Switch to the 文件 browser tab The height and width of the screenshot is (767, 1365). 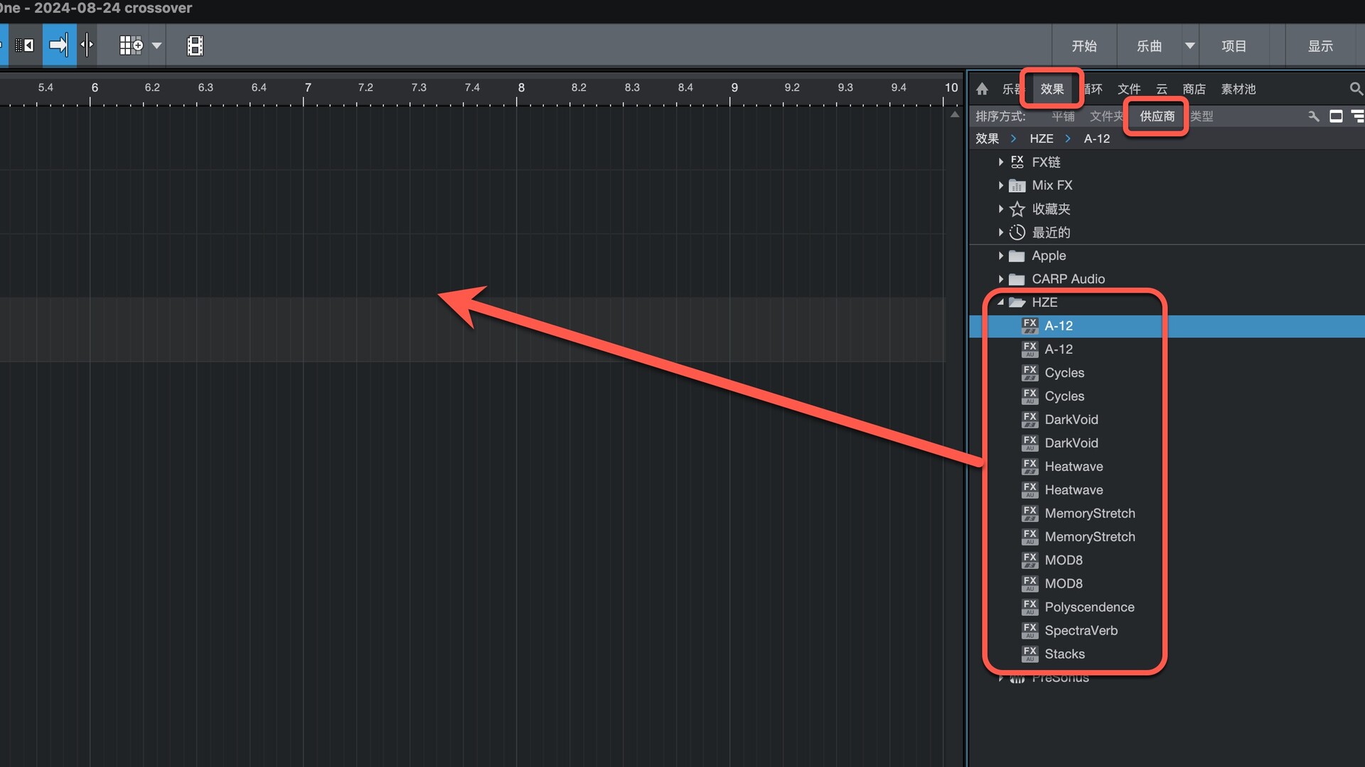[1128, 89]
